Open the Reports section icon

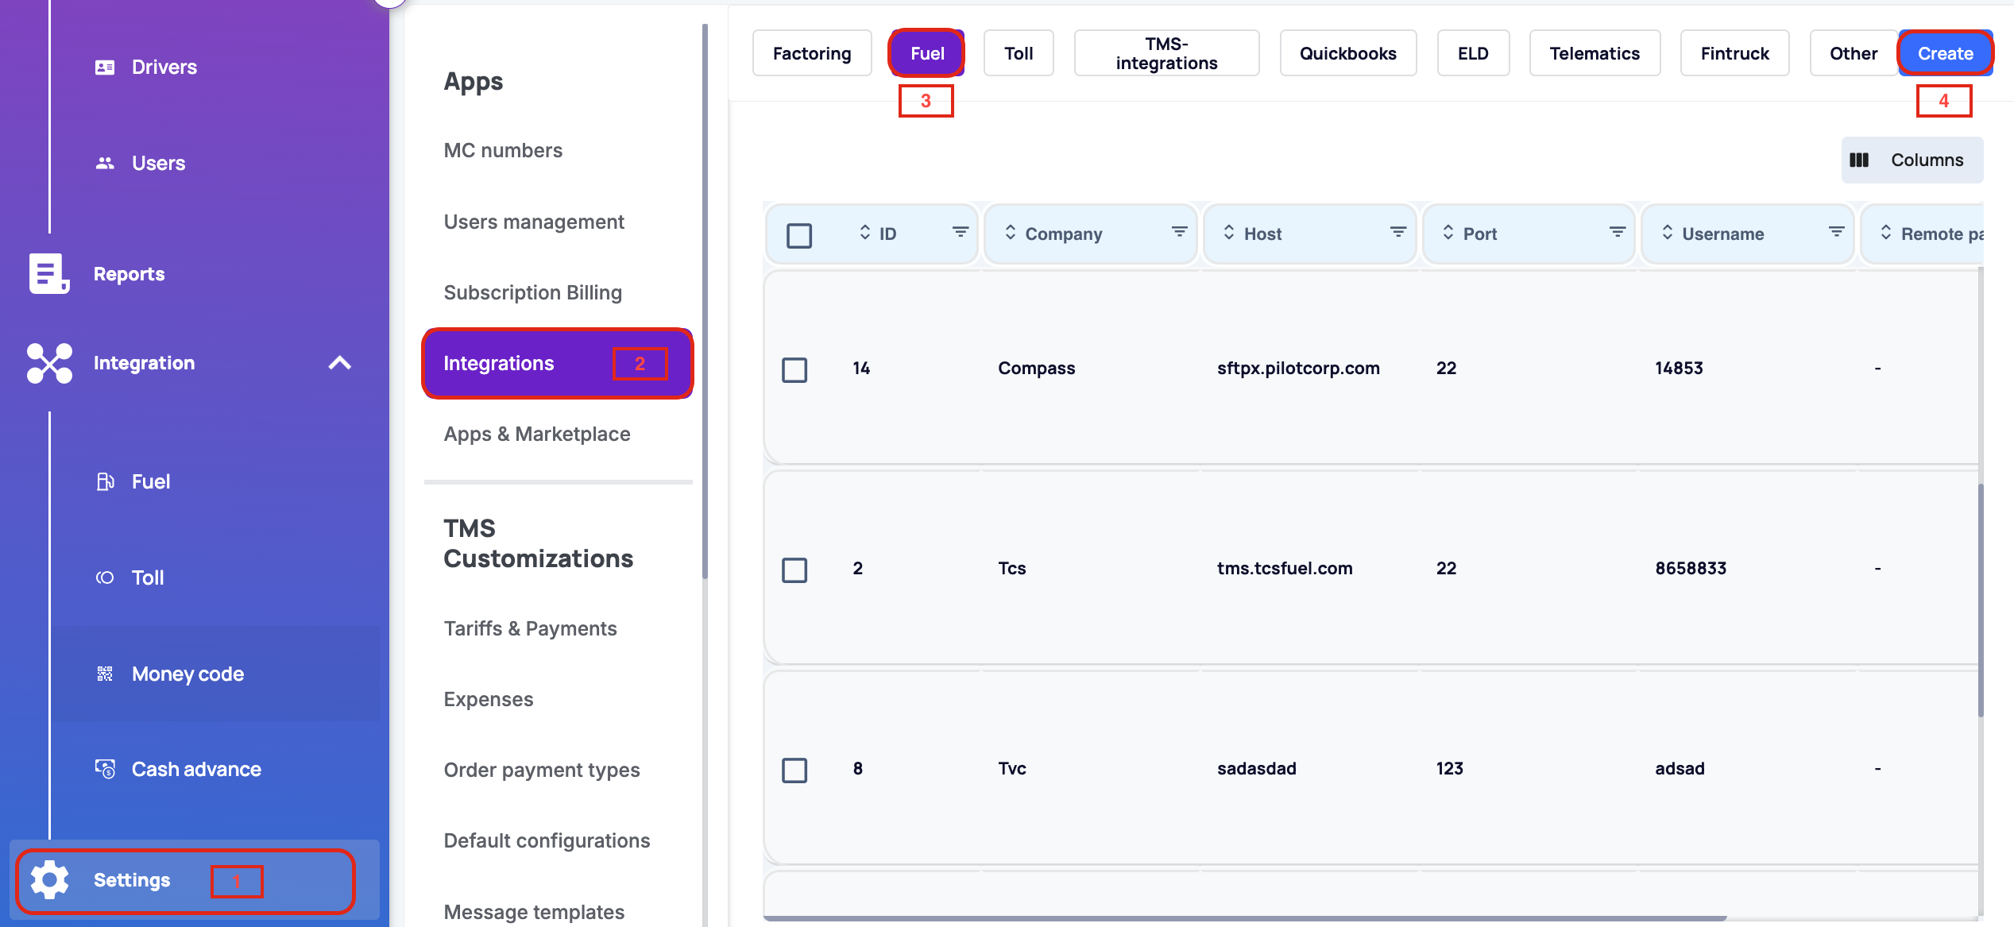point(48,274)
